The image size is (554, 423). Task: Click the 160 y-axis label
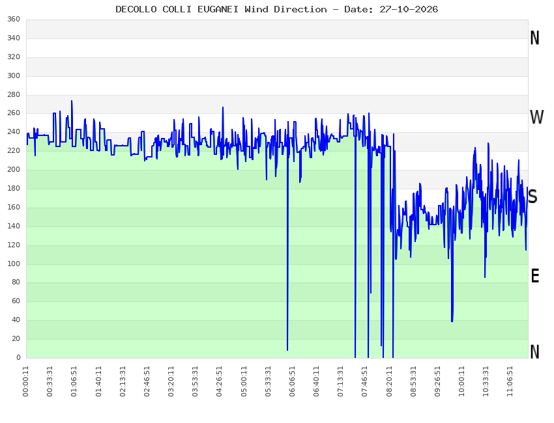14,207
